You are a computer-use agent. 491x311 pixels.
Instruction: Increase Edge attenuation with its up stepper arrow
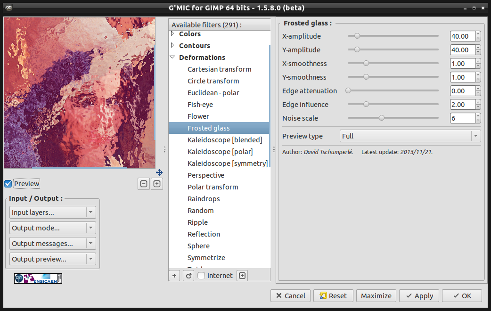click(478, 88)
